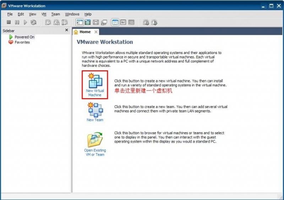Screen dimensions: 284x200
Task: Click the Take Snapshot toolbar icon
Action: click(48, 22)
